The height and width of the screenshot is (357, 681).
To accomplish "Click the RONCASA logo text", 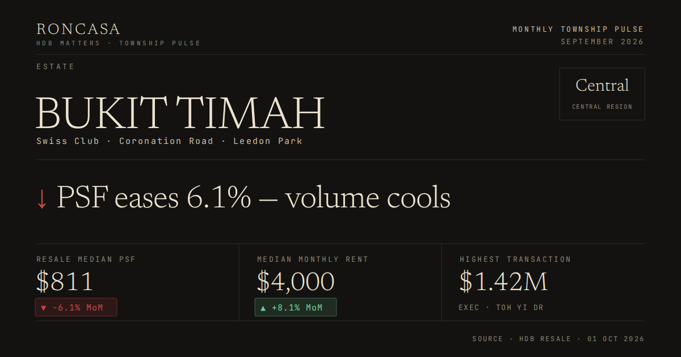I will tap(78, 29).
